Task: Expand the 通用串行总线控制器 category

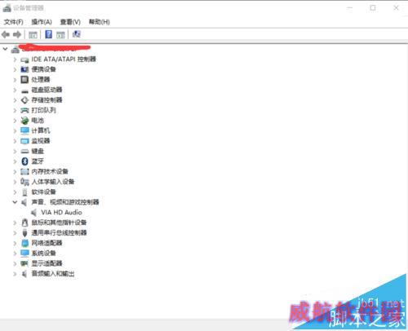Action: tap(15, 233)
